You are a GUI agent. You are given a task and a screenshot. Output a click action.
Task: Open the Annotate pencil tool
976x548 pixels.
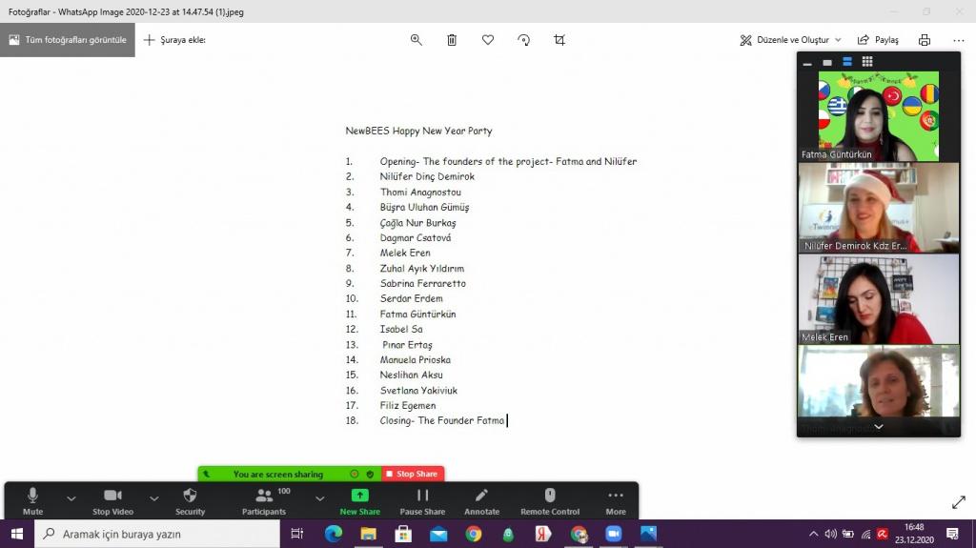coord(481,500)
